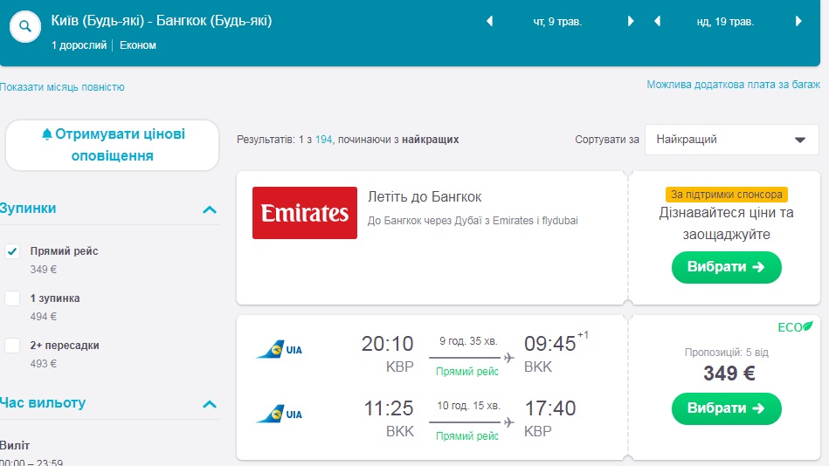Click the search magnifier icon
Screen dimensions: 829x466
pyautogui.click(x=25, y=27)
